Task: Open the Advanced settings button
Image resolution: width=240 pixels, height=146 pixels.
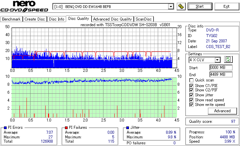Action: pyautogui.click(x=222, y=111)
